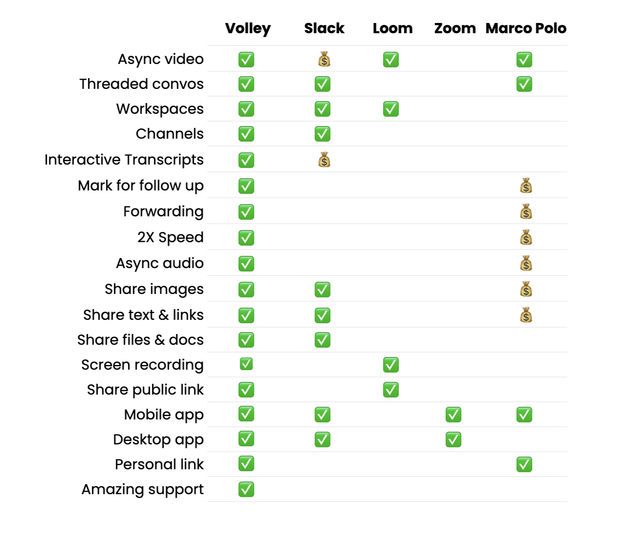Click the Share files & docs label

141,340
